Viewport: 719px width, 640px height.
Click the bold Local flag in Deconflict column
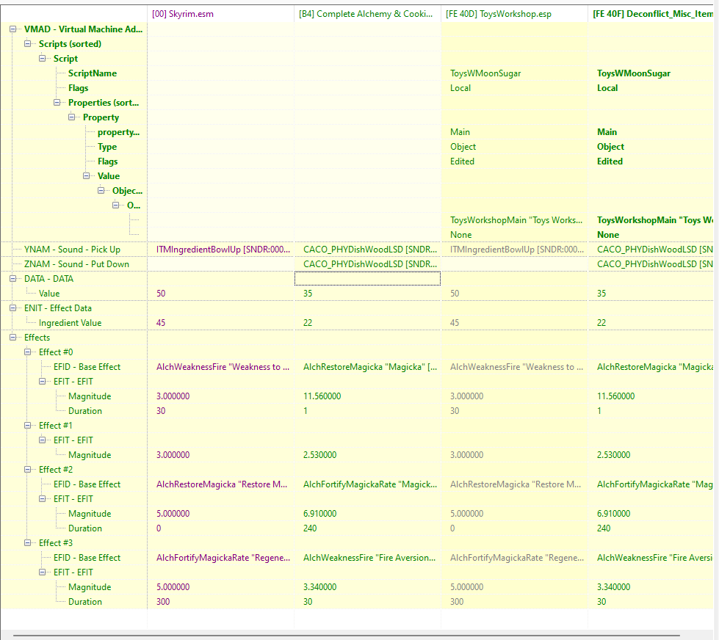[607, 88]
